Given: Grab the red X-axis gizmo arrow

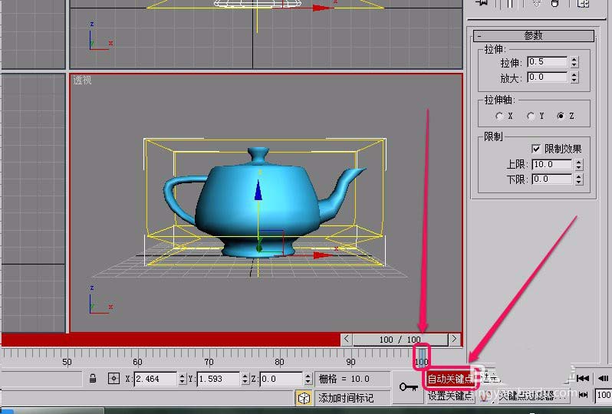Looking at the screenshot, I should pyautogui.click(x=323, y=255).
